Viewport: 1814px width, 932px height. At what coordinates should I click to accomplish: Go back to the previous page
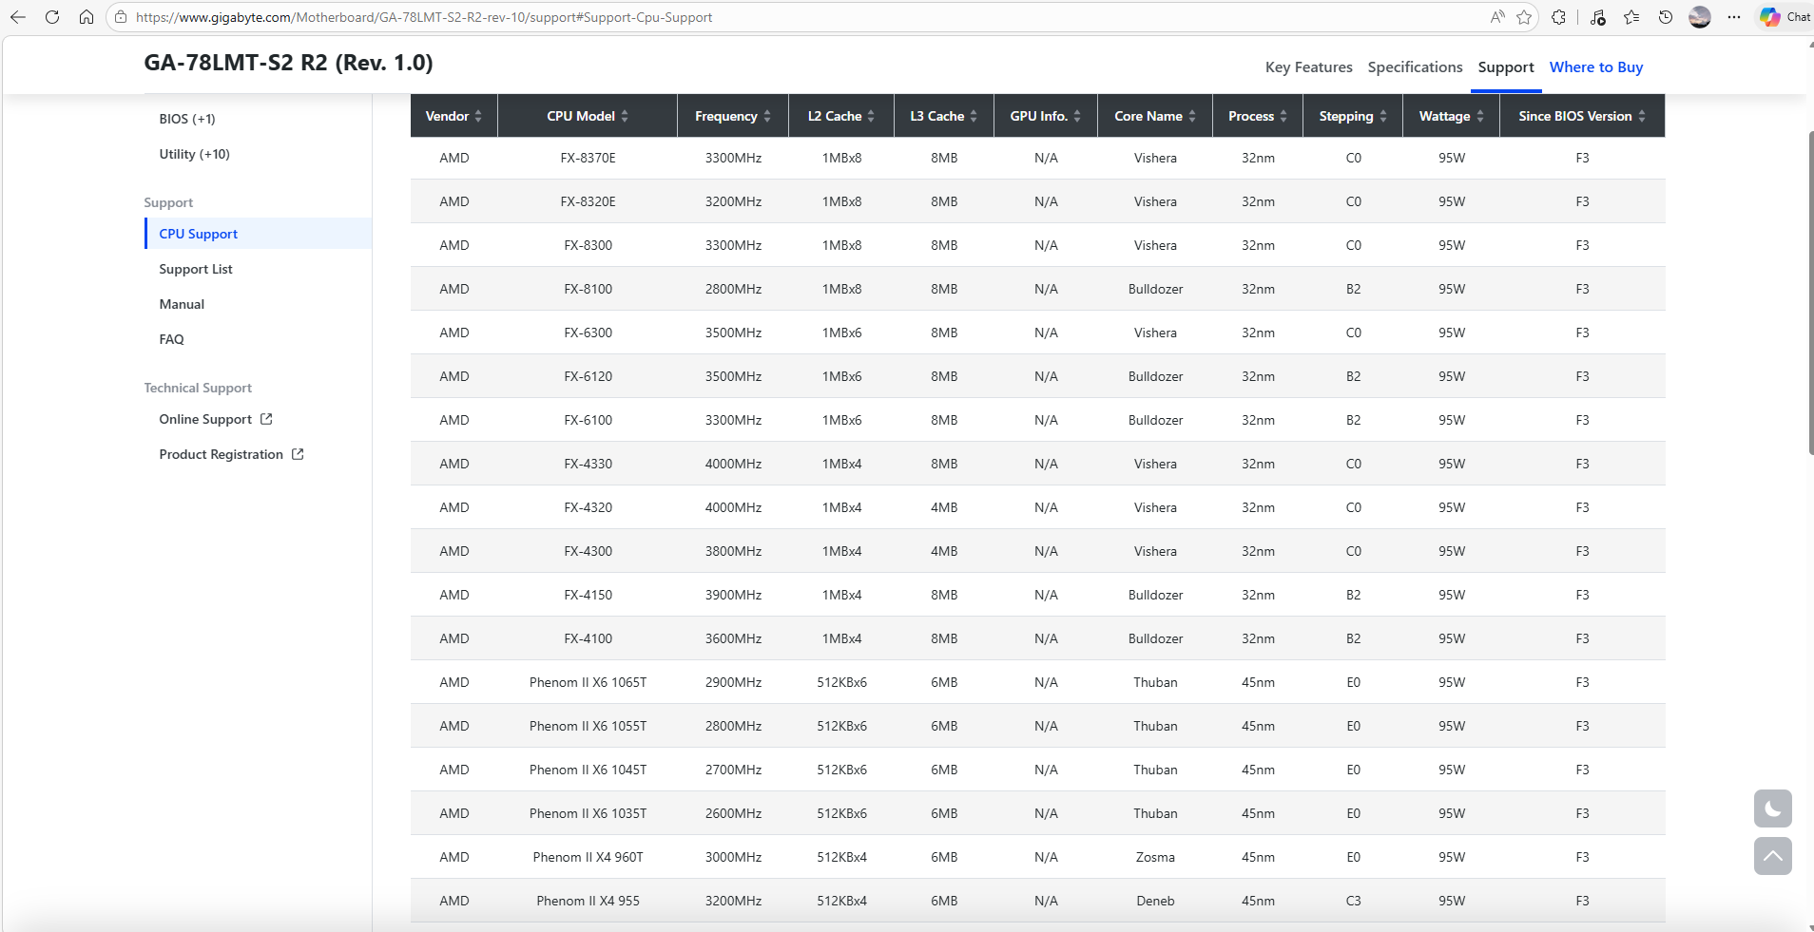click(x=18, y=17)
